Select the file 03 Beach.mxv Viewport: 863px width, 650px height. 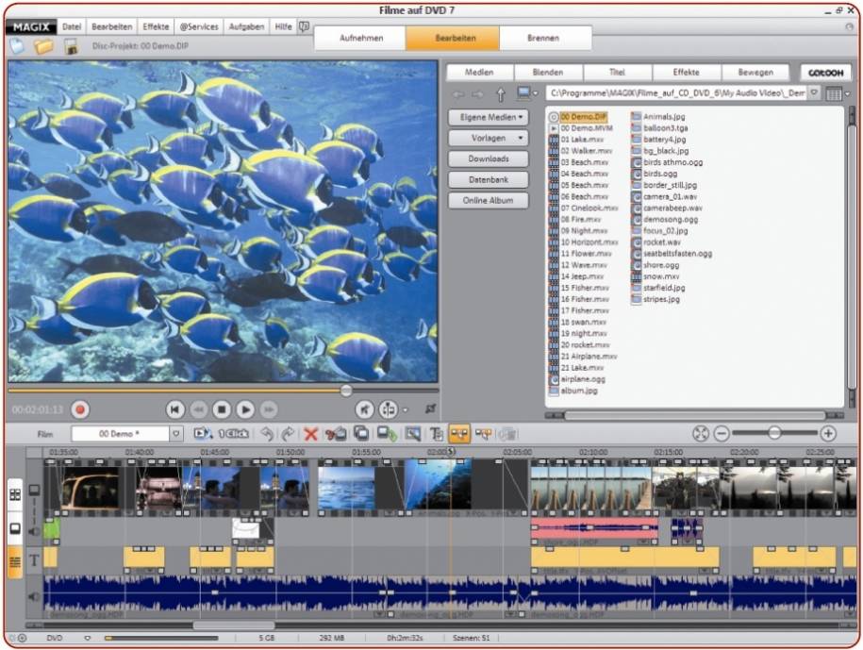click(x=585, y=162)
